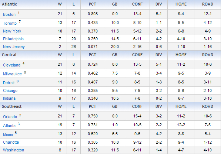Image resolution: width=221 pixels, height=154 pixels.
Task: Click the Atlantic division ROAD column header
Action: point(208,4)
